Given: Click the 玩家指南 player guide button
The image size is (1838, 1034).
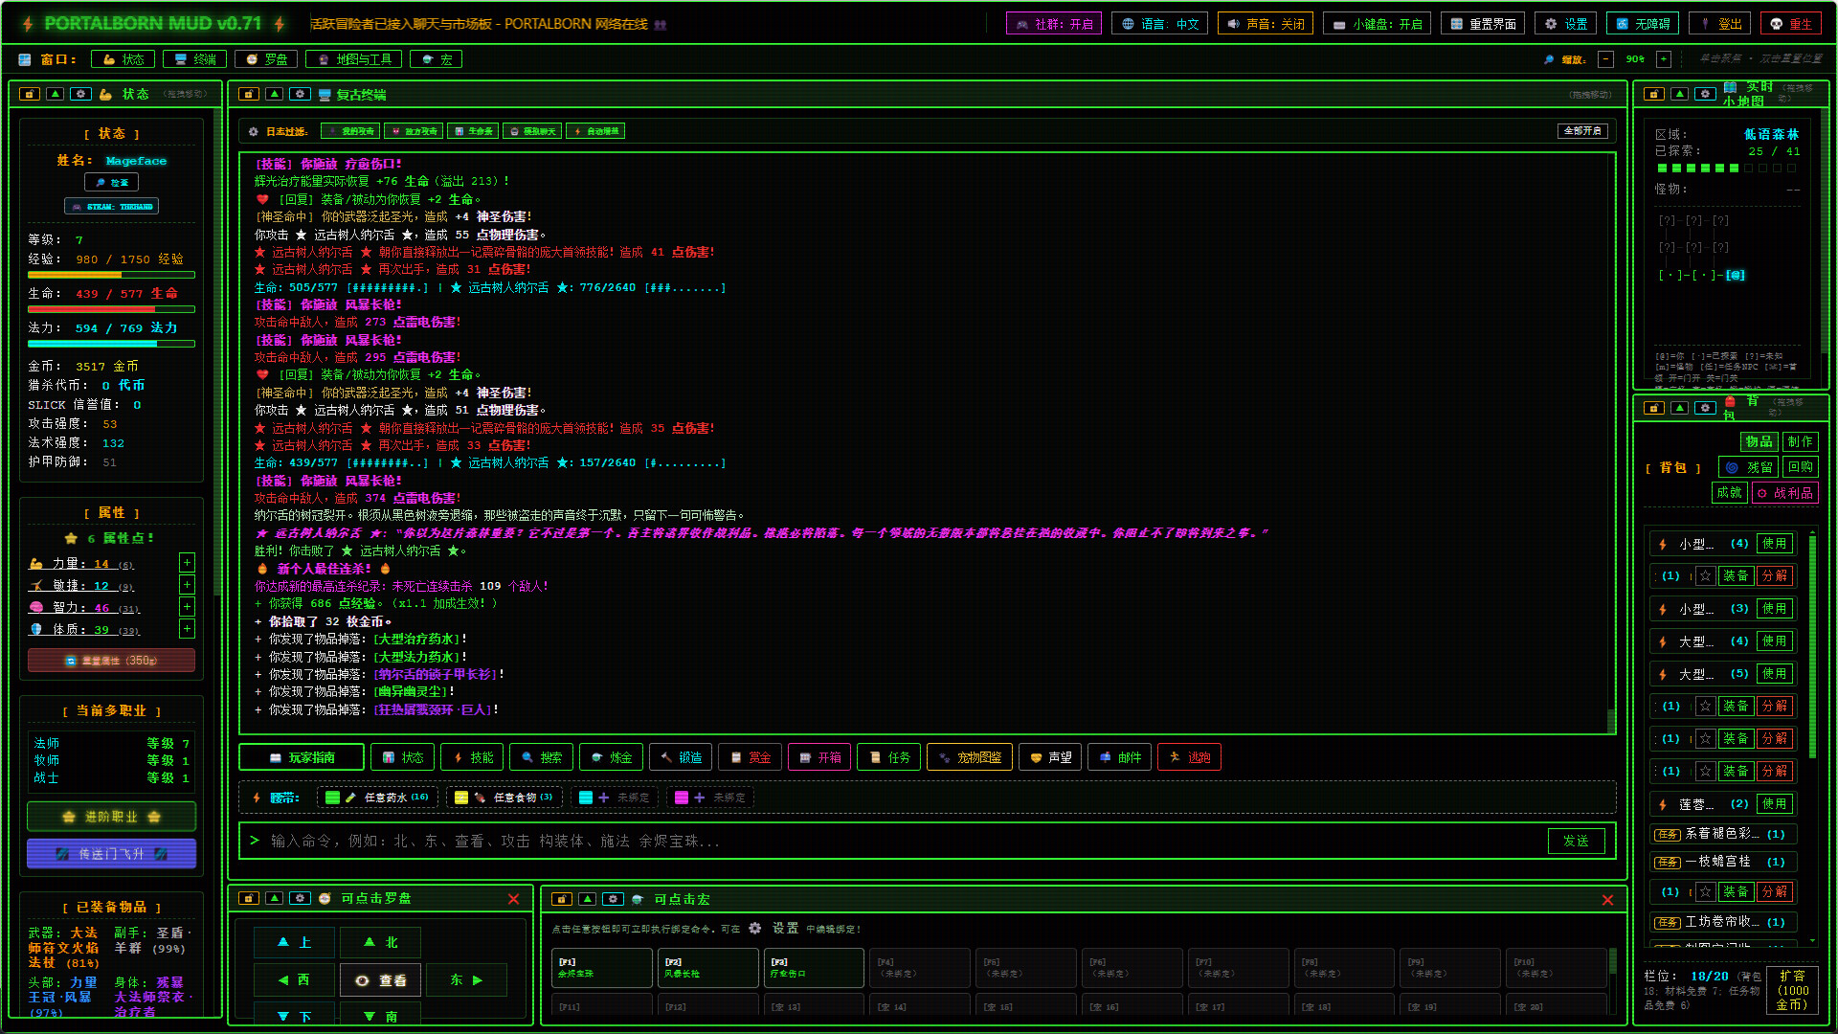Looking at the screenshot, I should 302,757.
